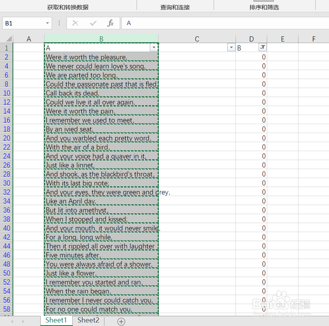
Task: Click the next sheet navigation arrow
Action: 23,321
